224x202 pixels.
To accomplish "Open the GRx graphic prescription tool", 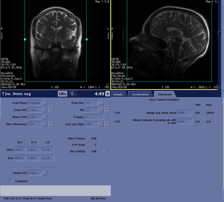I will coord(63,94).
